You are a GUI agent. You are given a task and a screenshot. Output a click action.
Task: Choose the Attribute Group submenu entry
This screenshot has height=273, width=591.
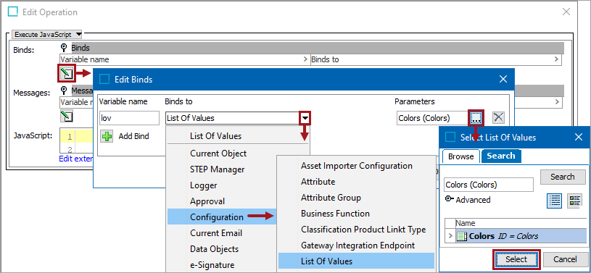point(331,198)
